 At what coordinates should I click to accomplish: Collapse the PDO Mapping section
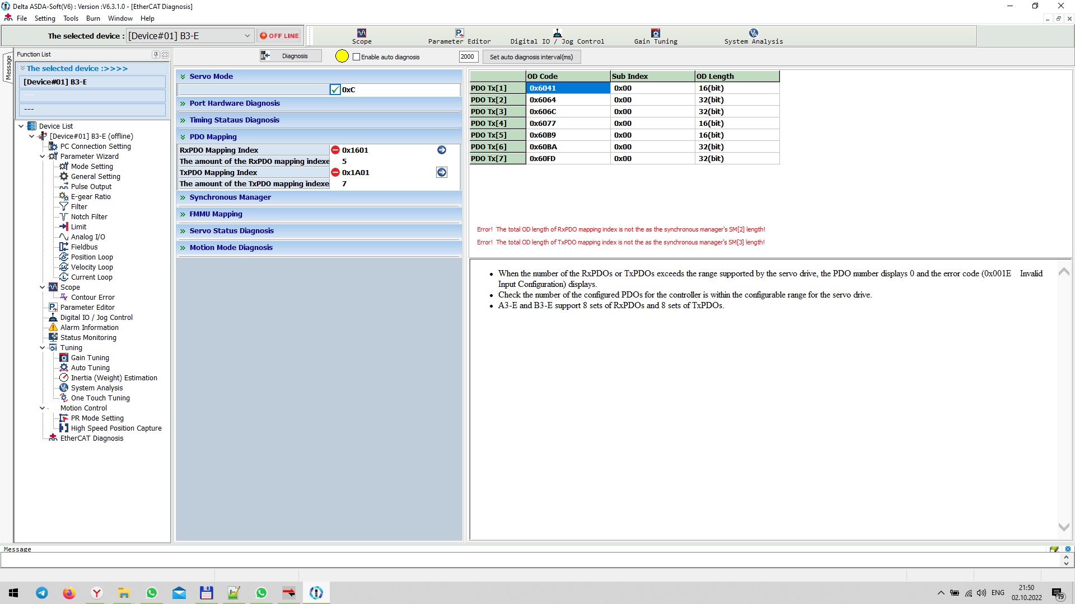point(183,137)
